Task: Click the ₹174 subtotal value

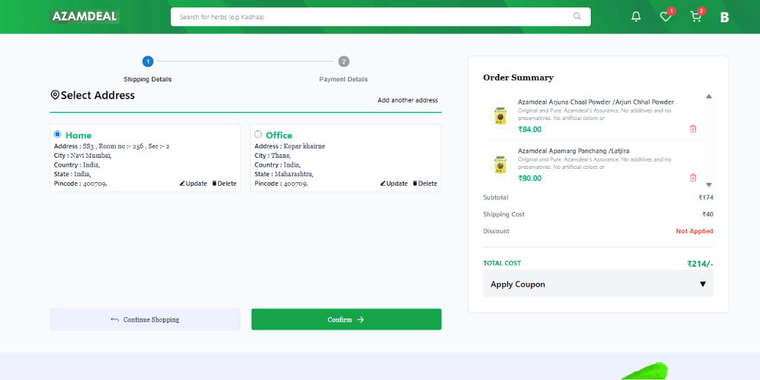Action: pyautogui.click(x=706, y=197)
